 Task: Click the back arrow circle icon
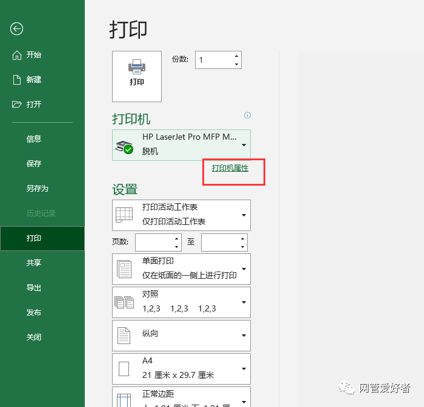tap(16, 29)
